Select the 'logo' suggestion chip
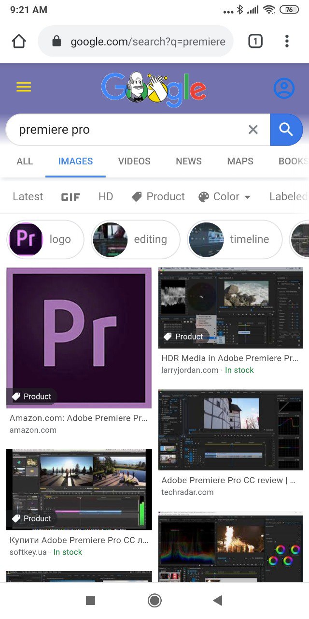The width and height of the screenshot is (309, 619). (x=45, y=239)
